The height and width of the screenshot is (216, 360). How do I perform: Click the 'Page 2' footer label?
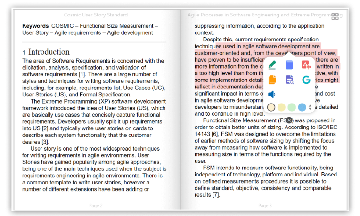pyautogui.click(x=96, y=205)
